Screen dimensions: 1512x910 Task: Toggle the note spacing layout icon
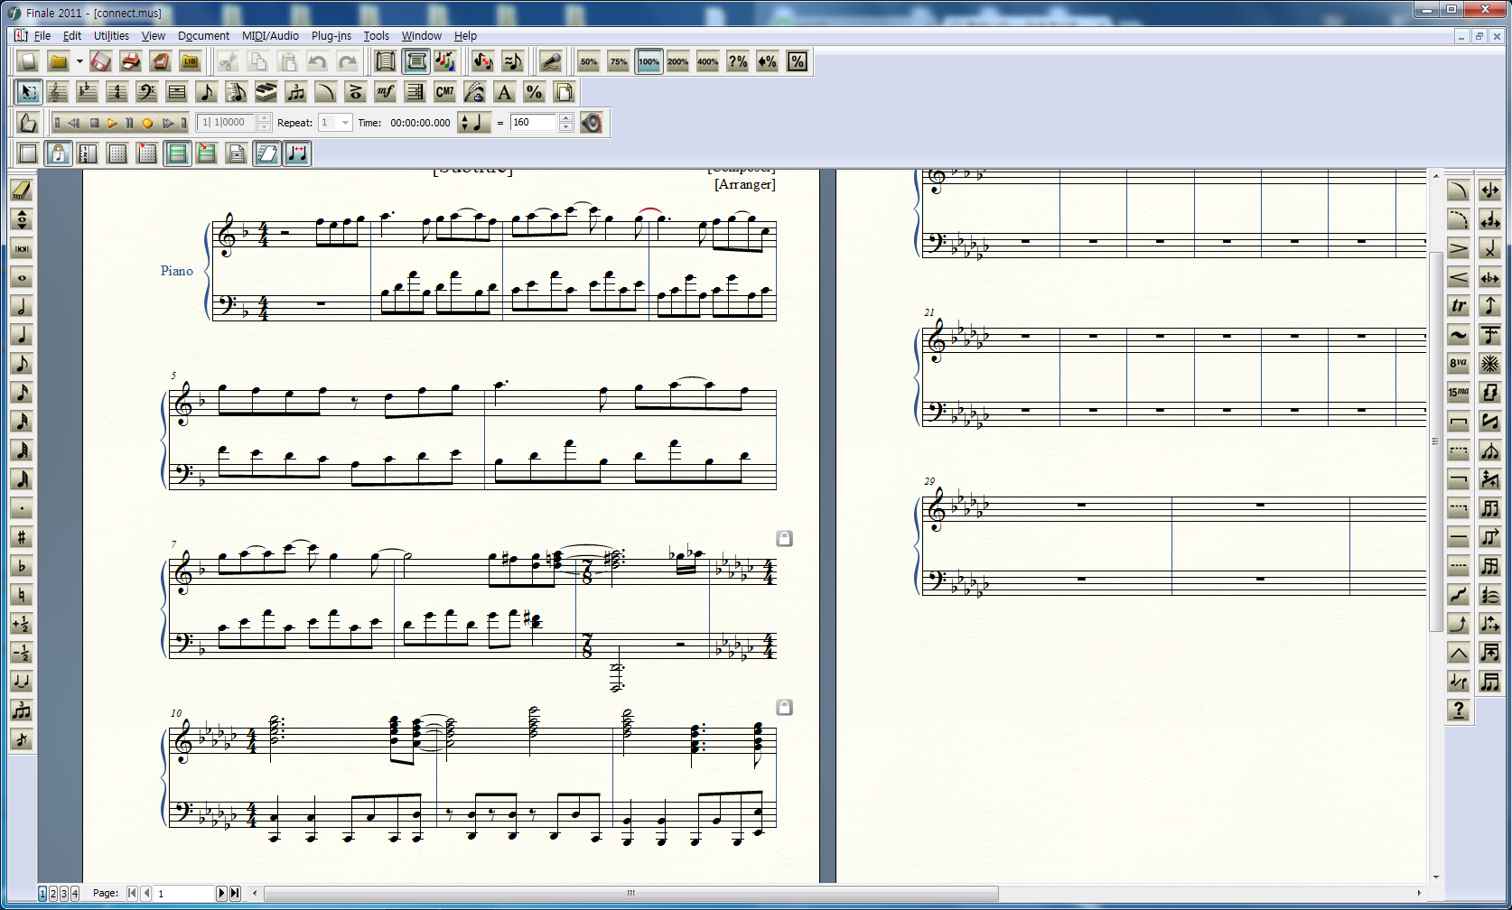pyautogui.click(x=297, y=153)
